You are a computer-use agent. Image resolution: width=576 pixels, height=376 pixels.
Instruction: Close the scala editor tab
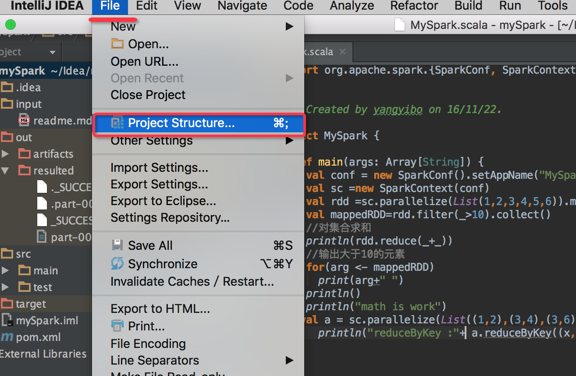(x=343, y=52)
